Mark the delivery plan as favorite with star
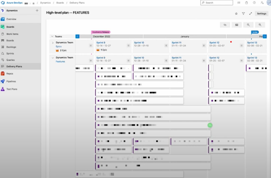The height and width of the screenshot is (178, 271). click(x=236, y=14)
